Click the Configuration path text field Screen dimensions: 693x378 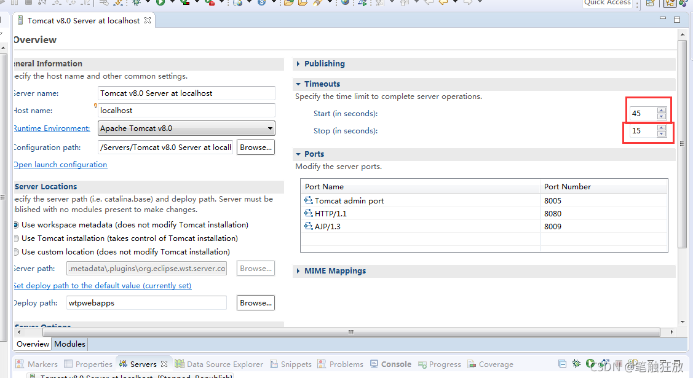point(165,147)
